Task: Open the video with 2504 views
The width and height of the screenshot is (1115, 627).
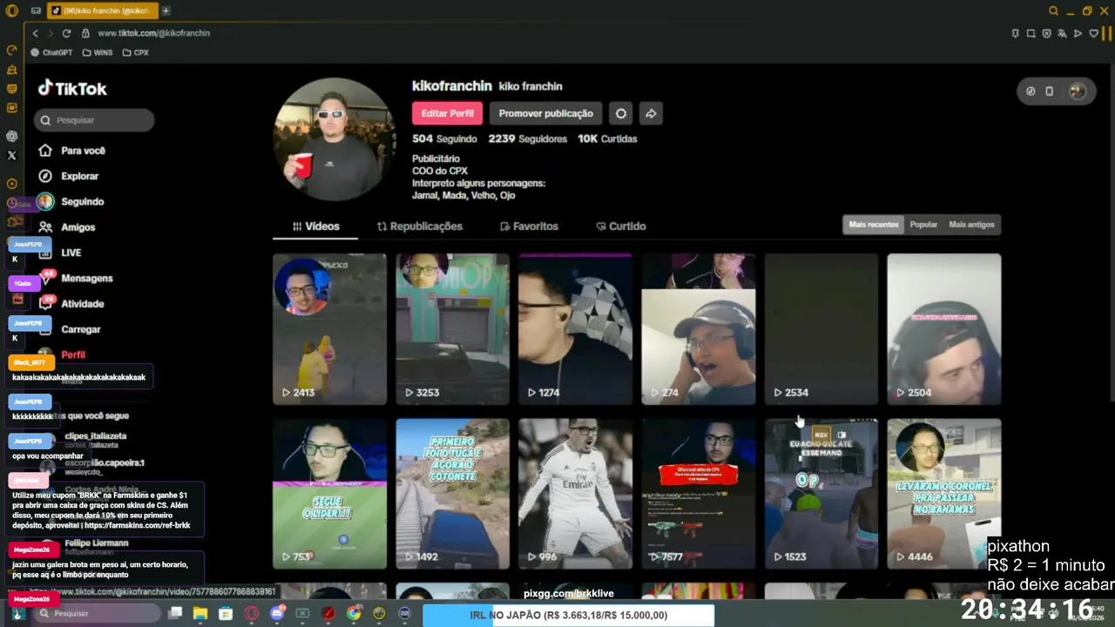Action: pyautogui.click(x=944, y=329)
